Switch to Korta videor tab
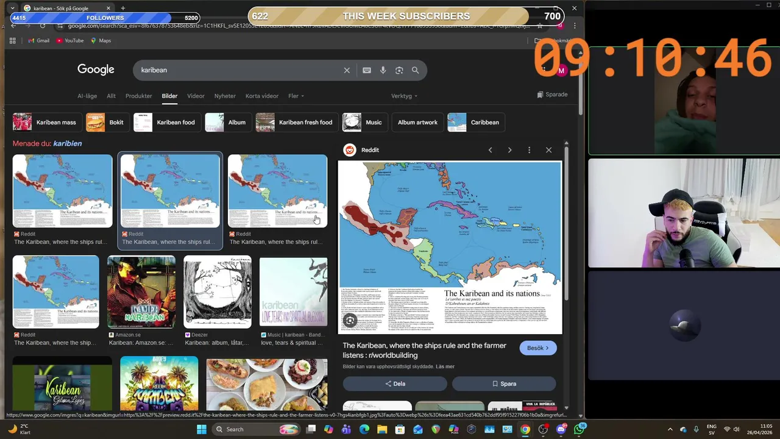This screenshot has width=780, height=439. pyautogui.click(x=262, y=96)
